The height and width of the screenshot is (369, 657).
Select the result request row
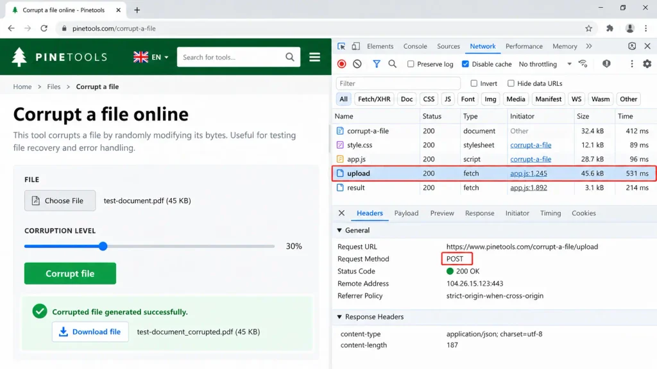pos(495,188)
